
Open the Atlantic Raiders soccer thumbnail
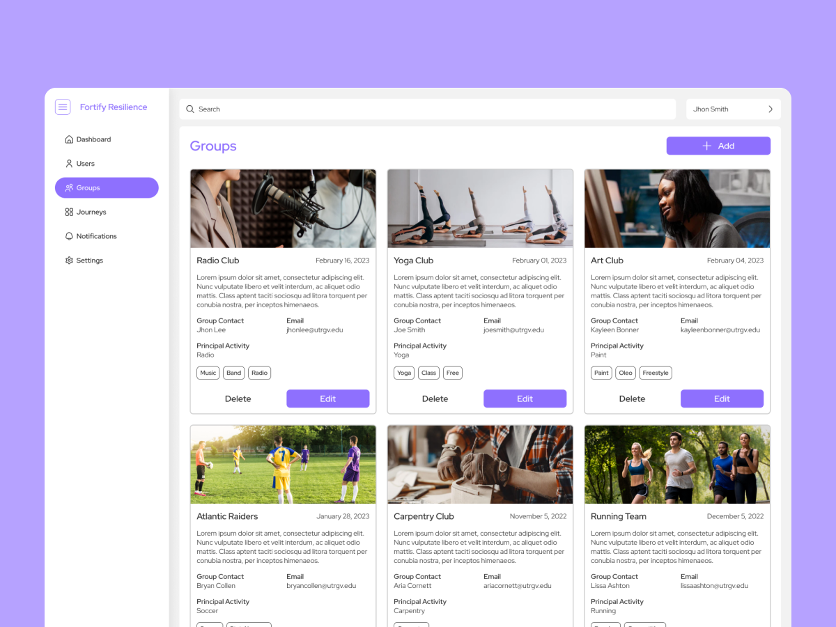[x=283, y=465]
